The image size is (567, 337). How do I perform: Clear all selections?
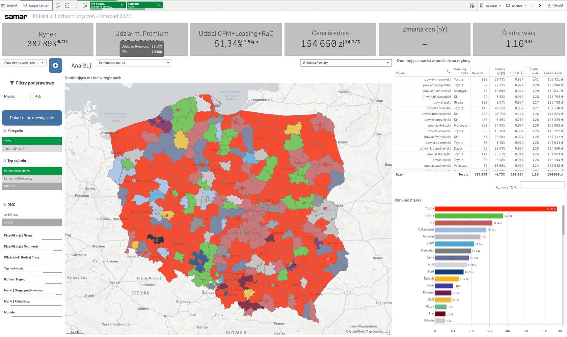85,5
